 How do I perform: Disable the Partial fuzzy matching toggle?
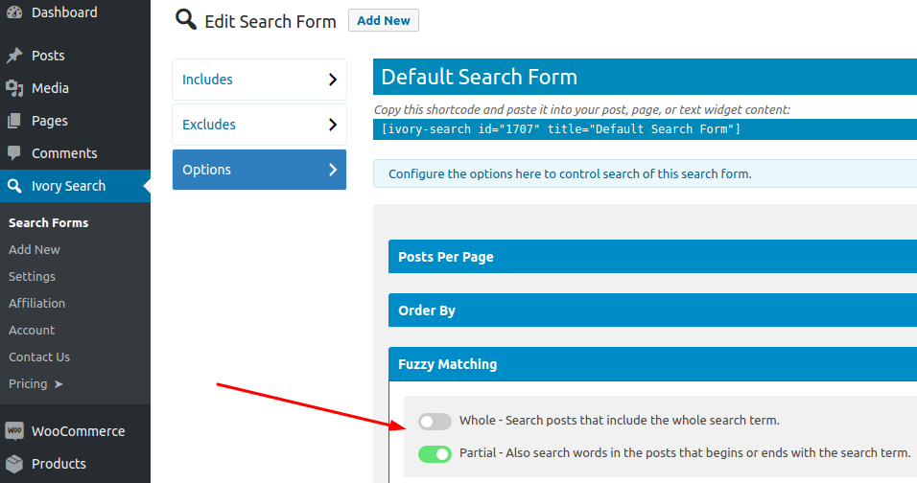click(435, 454)
